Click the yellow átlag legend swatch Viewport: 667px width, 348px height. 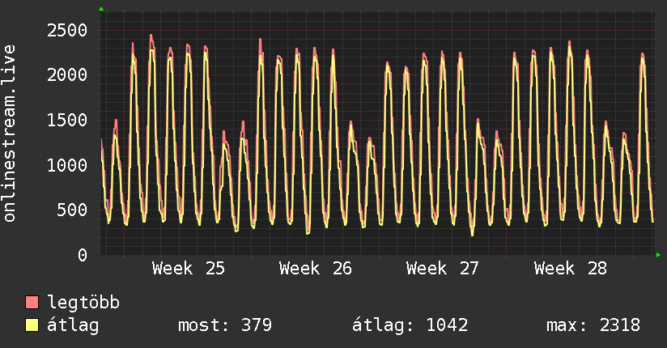[x=32, y=325]
